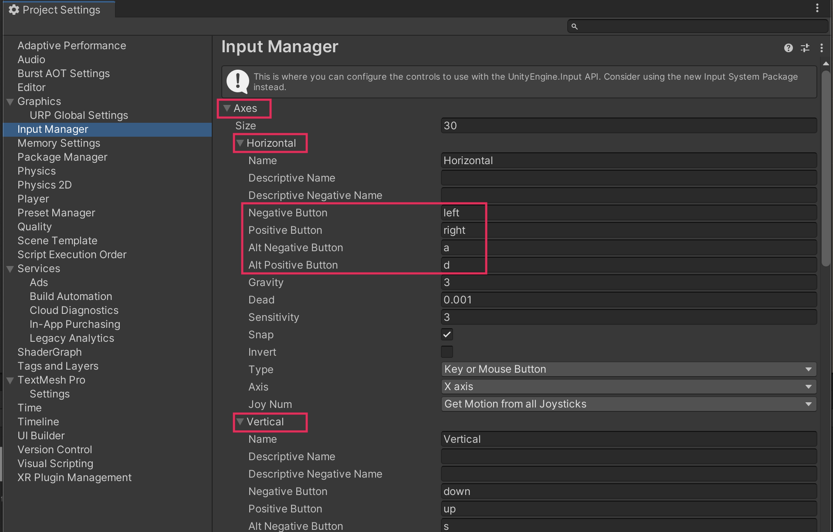Image resolution: width=833 pixels, height=532 pixels.
Task: Open the Joy Num dropdown
Action: (x=628, y=404)
